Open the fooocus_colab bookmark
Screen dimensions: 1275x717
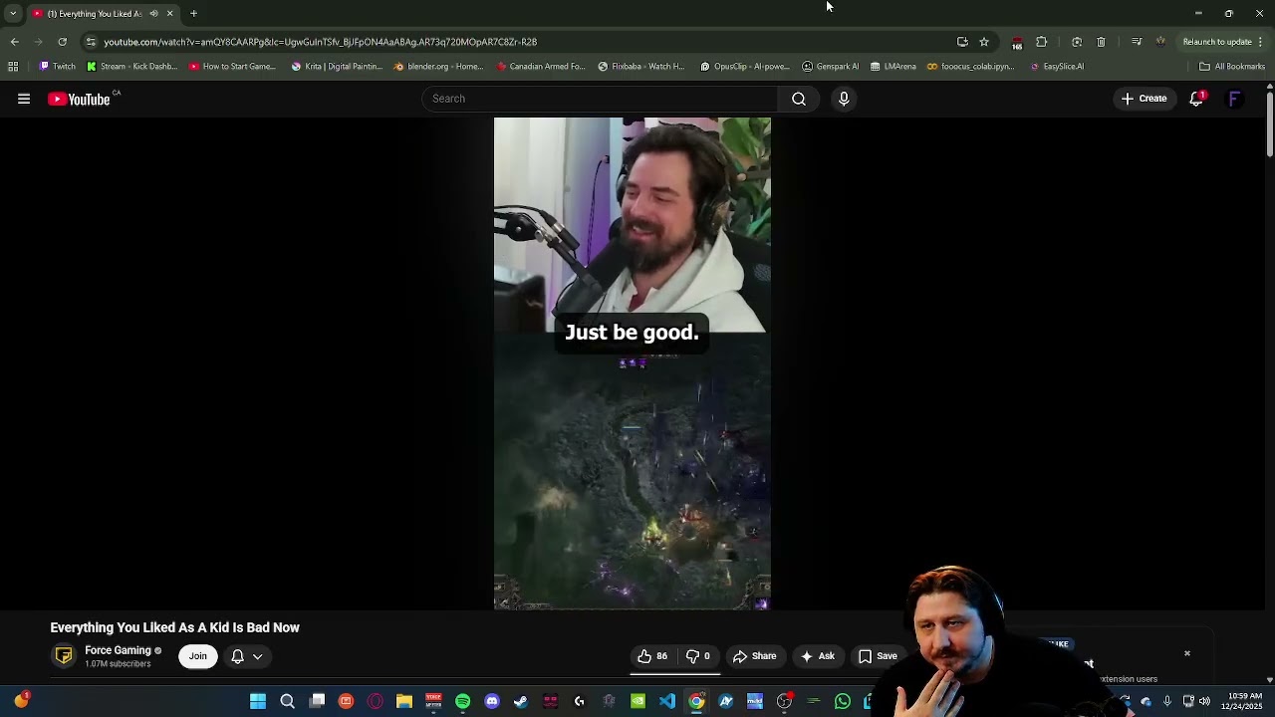pos(970,67)
